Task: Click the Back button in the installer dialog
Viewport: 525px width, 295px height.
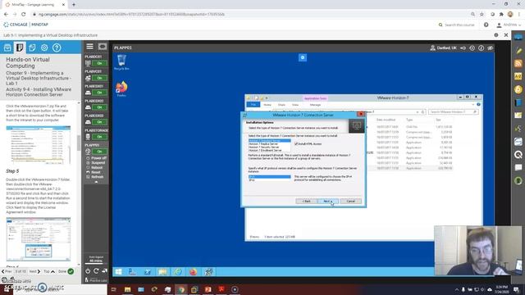Action: pyautogui.click(x=306, y=201)
